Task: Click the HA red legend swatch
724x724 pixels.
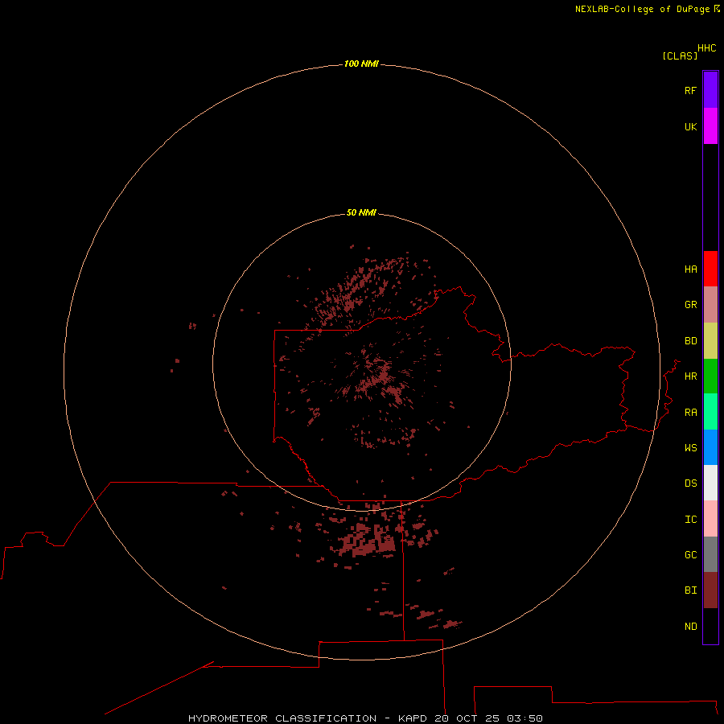Action: pos(710,269)
